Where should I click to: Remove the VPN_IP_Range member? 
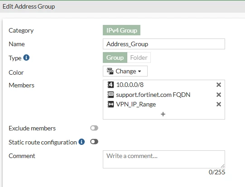(219, 104)
